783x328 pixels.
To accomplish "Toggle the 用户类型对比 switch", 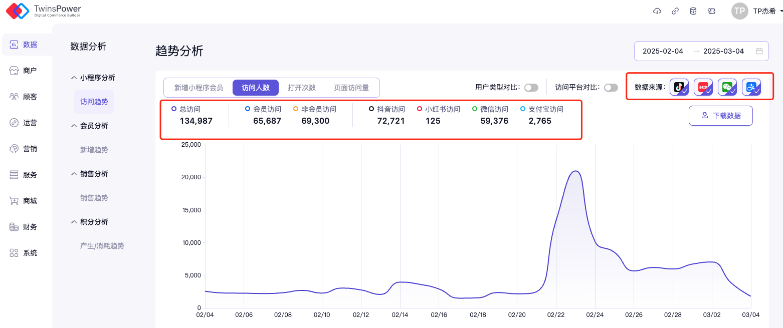I will click(531, 88).
